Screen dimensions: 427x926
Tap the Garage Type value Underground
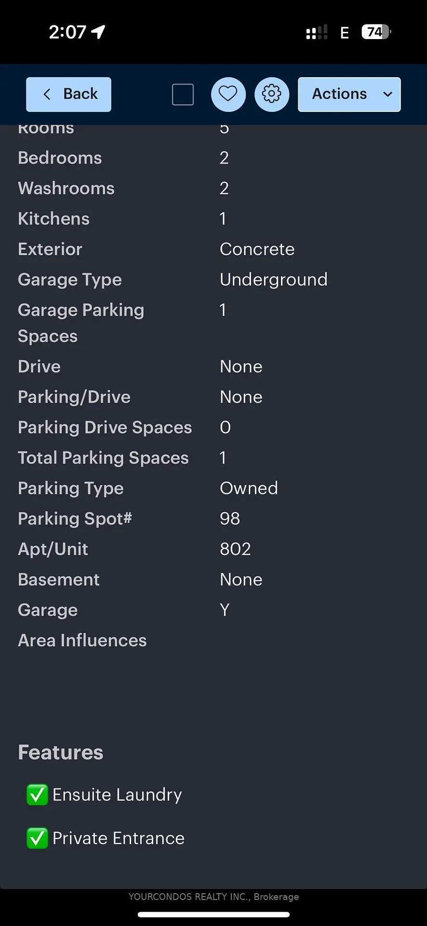[273, 280]
